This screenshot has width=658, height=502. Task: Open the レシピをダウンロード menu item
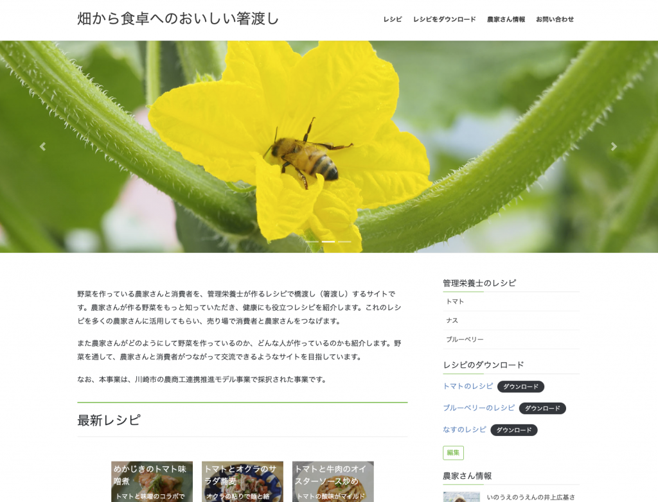[x=445, y=19]
